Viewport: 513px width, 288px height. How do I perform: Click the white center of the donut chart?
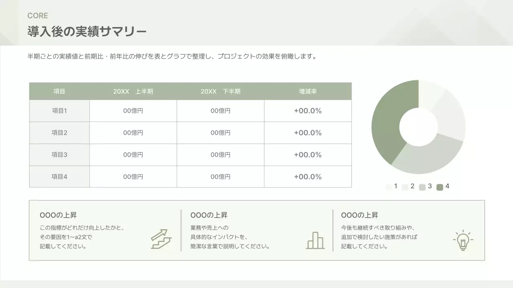tap(418, 127)
